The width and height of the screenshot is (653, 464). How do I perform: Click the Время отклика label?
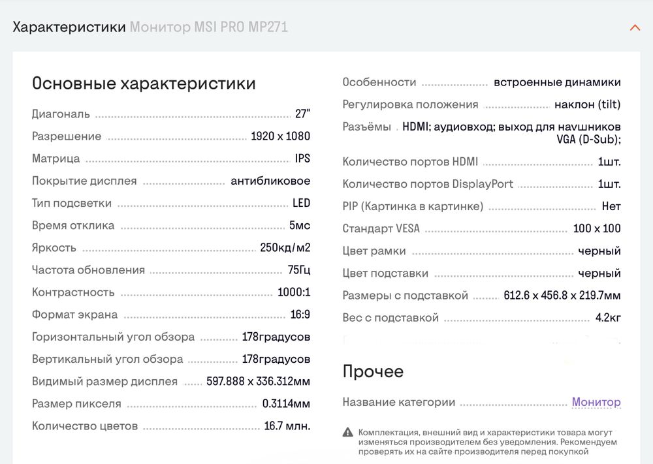point(73,226)
